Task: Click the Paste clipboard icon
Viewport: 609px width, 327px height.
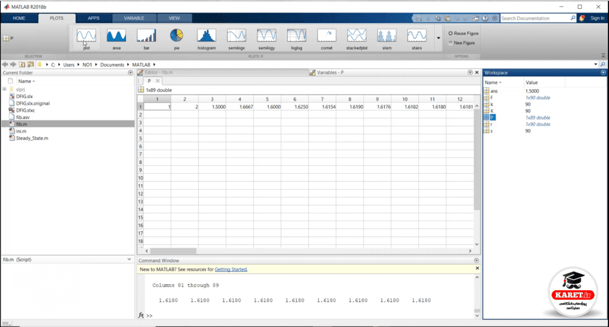Action: 447,18
